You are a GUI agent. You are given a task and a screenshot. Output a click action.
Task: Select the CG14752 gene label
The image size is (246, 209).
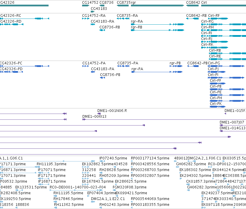90,3
